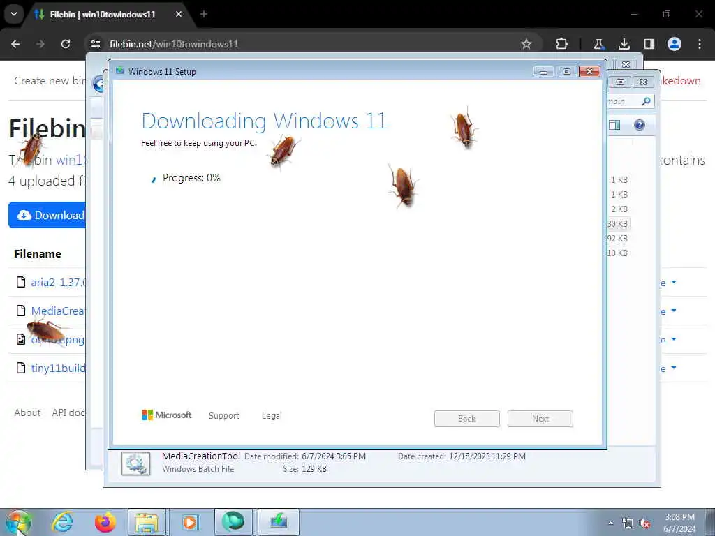Open the Windows Start button
Image resolution: width=715 pixels, height=536 pixels.
(x=18, y=522)
